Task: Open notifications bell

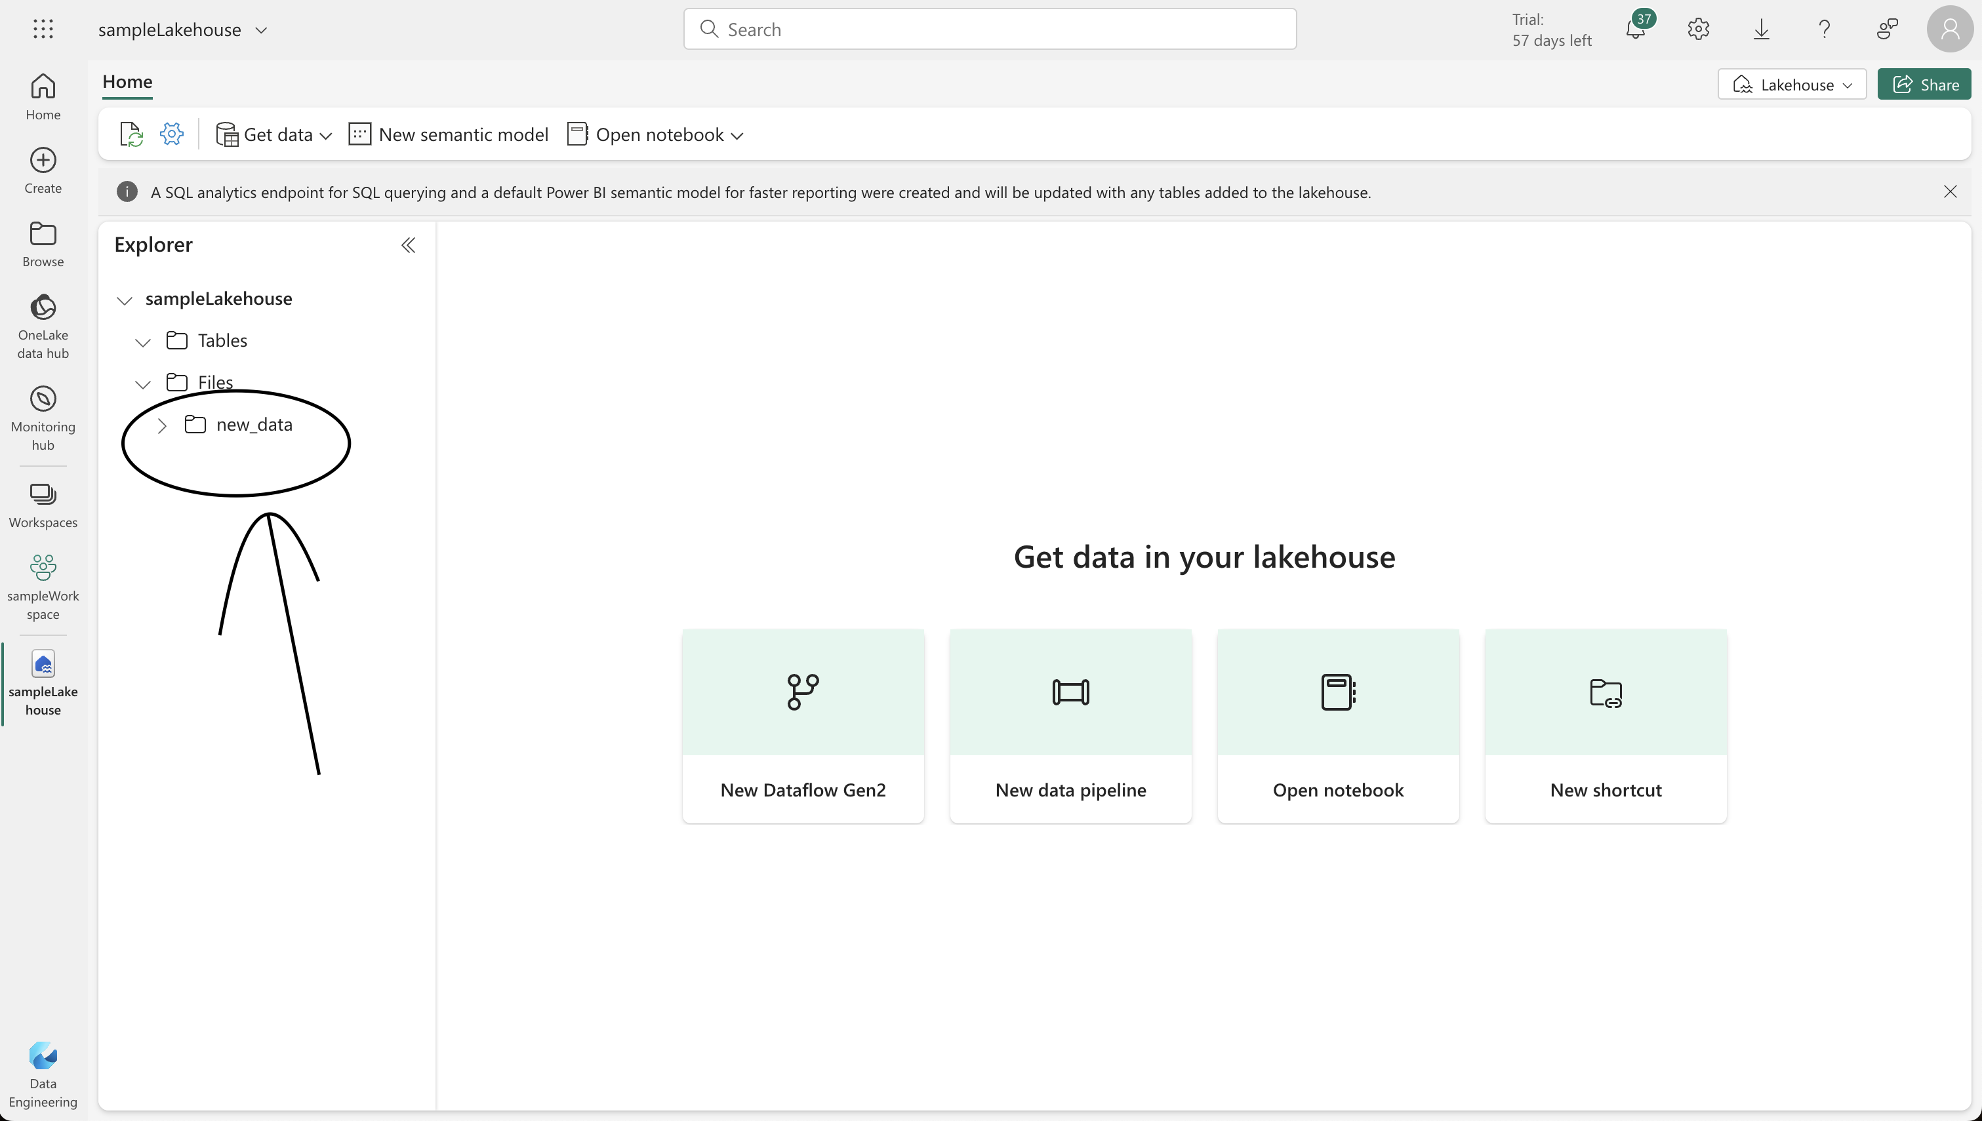Action: pos(1636,29)
